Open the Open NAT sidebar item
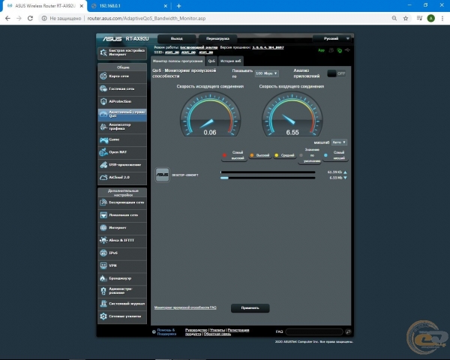The width and height of the screenshot is (450, 360). [122, 152]
